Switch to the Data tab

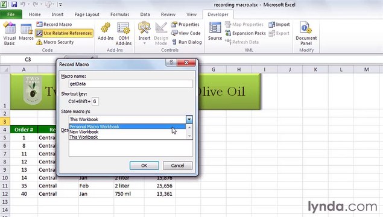point(145,14)
